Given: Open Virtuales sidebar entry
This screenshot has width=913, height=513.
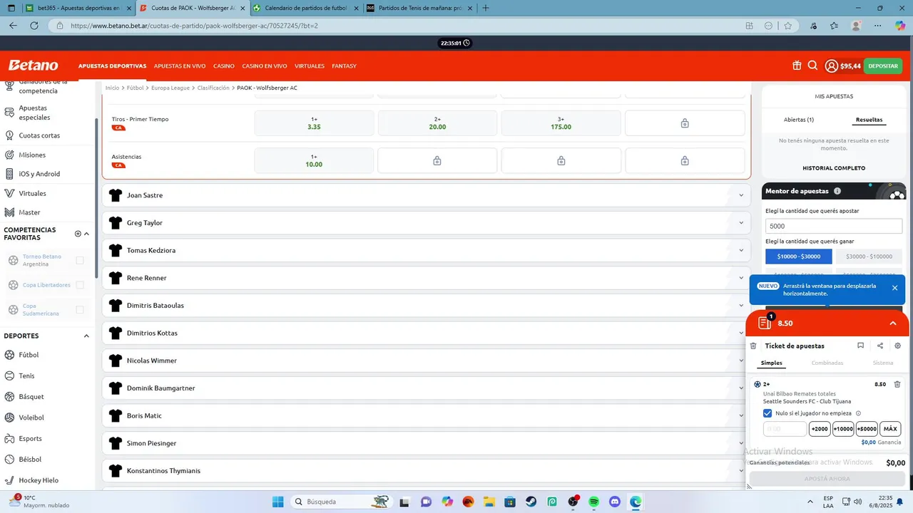Looking at the screenshot, I should point(32,193).
